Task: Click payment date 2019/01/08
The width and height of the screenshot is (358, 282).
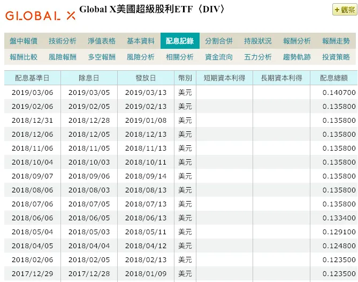Action: coord(146,121)
